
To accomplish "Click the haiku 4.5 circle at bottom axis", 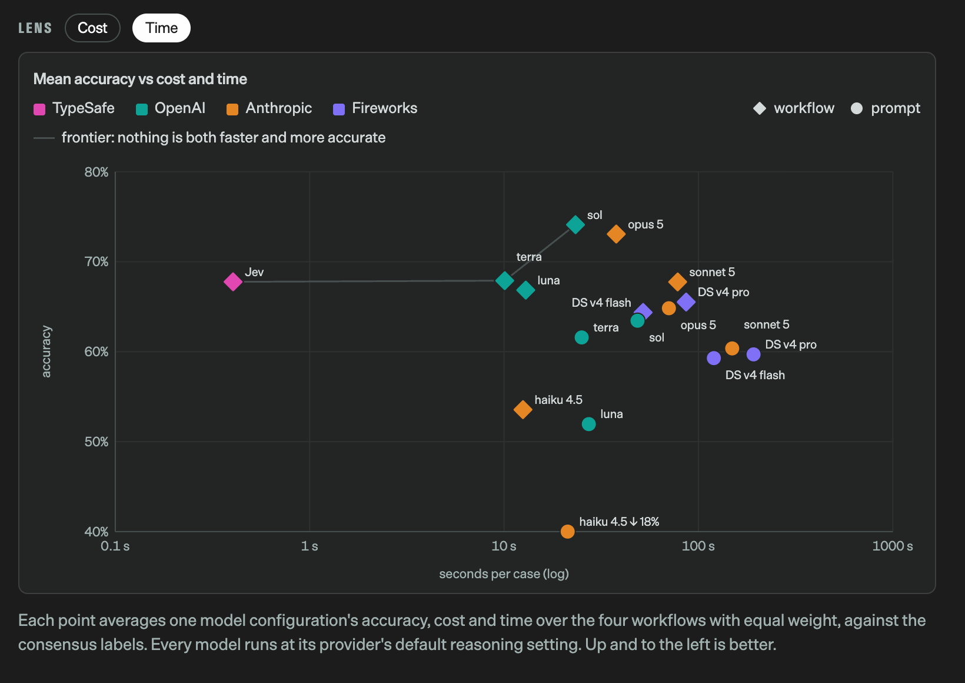I will 568,532.
